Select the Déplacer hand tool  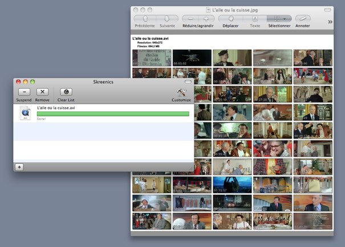click(x=230, y=19)
